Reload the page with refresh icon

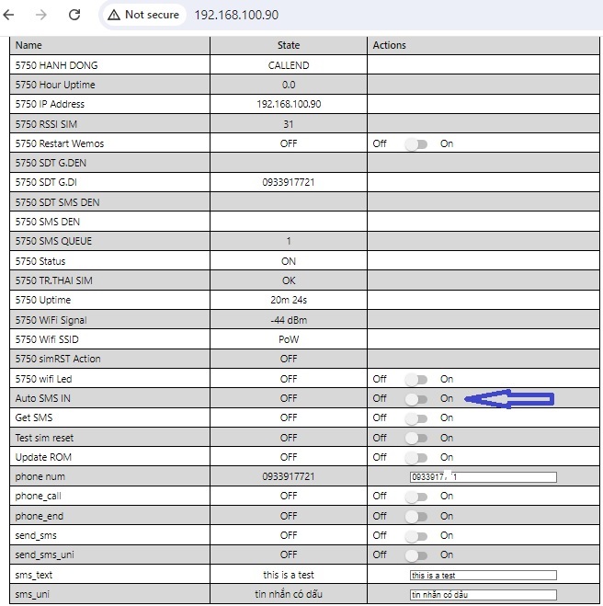74,15
